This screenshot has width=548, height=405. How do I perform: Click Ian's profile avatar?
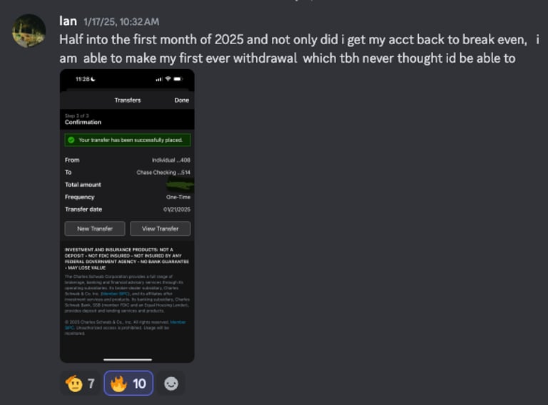pyautogui.click(x=29, y=31)
